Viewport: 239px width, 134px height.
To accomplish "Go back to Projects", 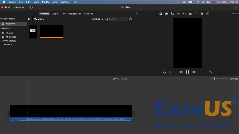I will point(19,7).
